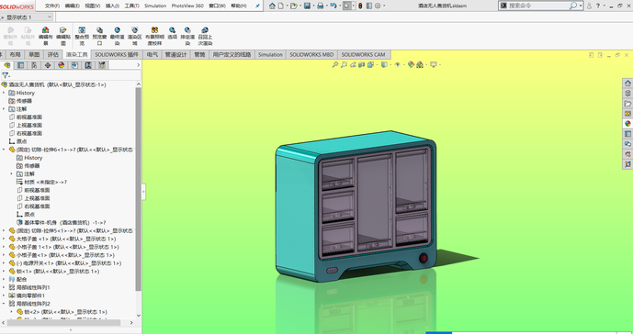The width and height of the screenshot is (633, 334).
Task: Expand the top-level History node
Action: tap(4, 93)
